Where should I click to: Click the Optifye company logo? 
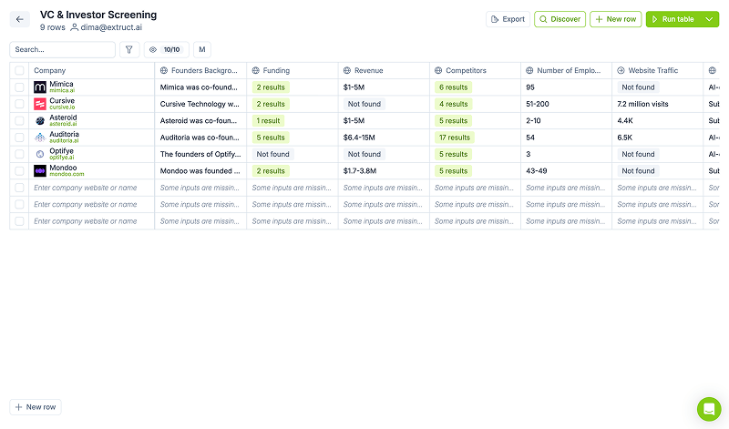40,154
